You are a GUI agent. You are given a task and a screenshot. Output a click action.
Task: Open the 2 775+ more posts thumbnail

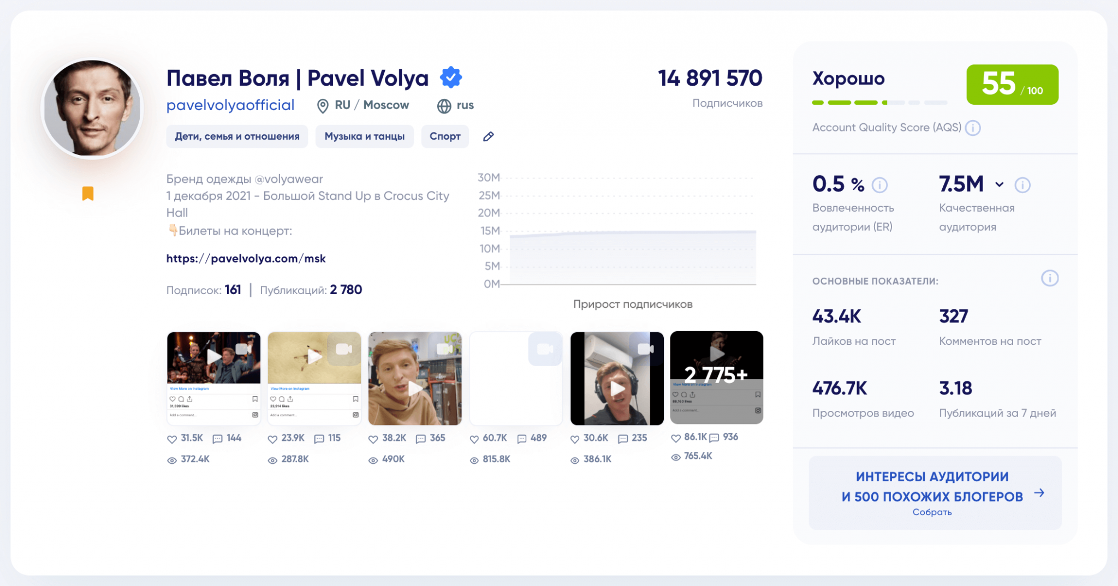pyautogui.click(x=716, y=377)
